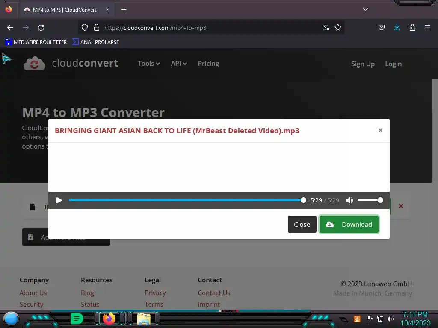The width and height of the screenshot is (438, 328).
Task: Open the taskbar clock and date
Action: 415,319
